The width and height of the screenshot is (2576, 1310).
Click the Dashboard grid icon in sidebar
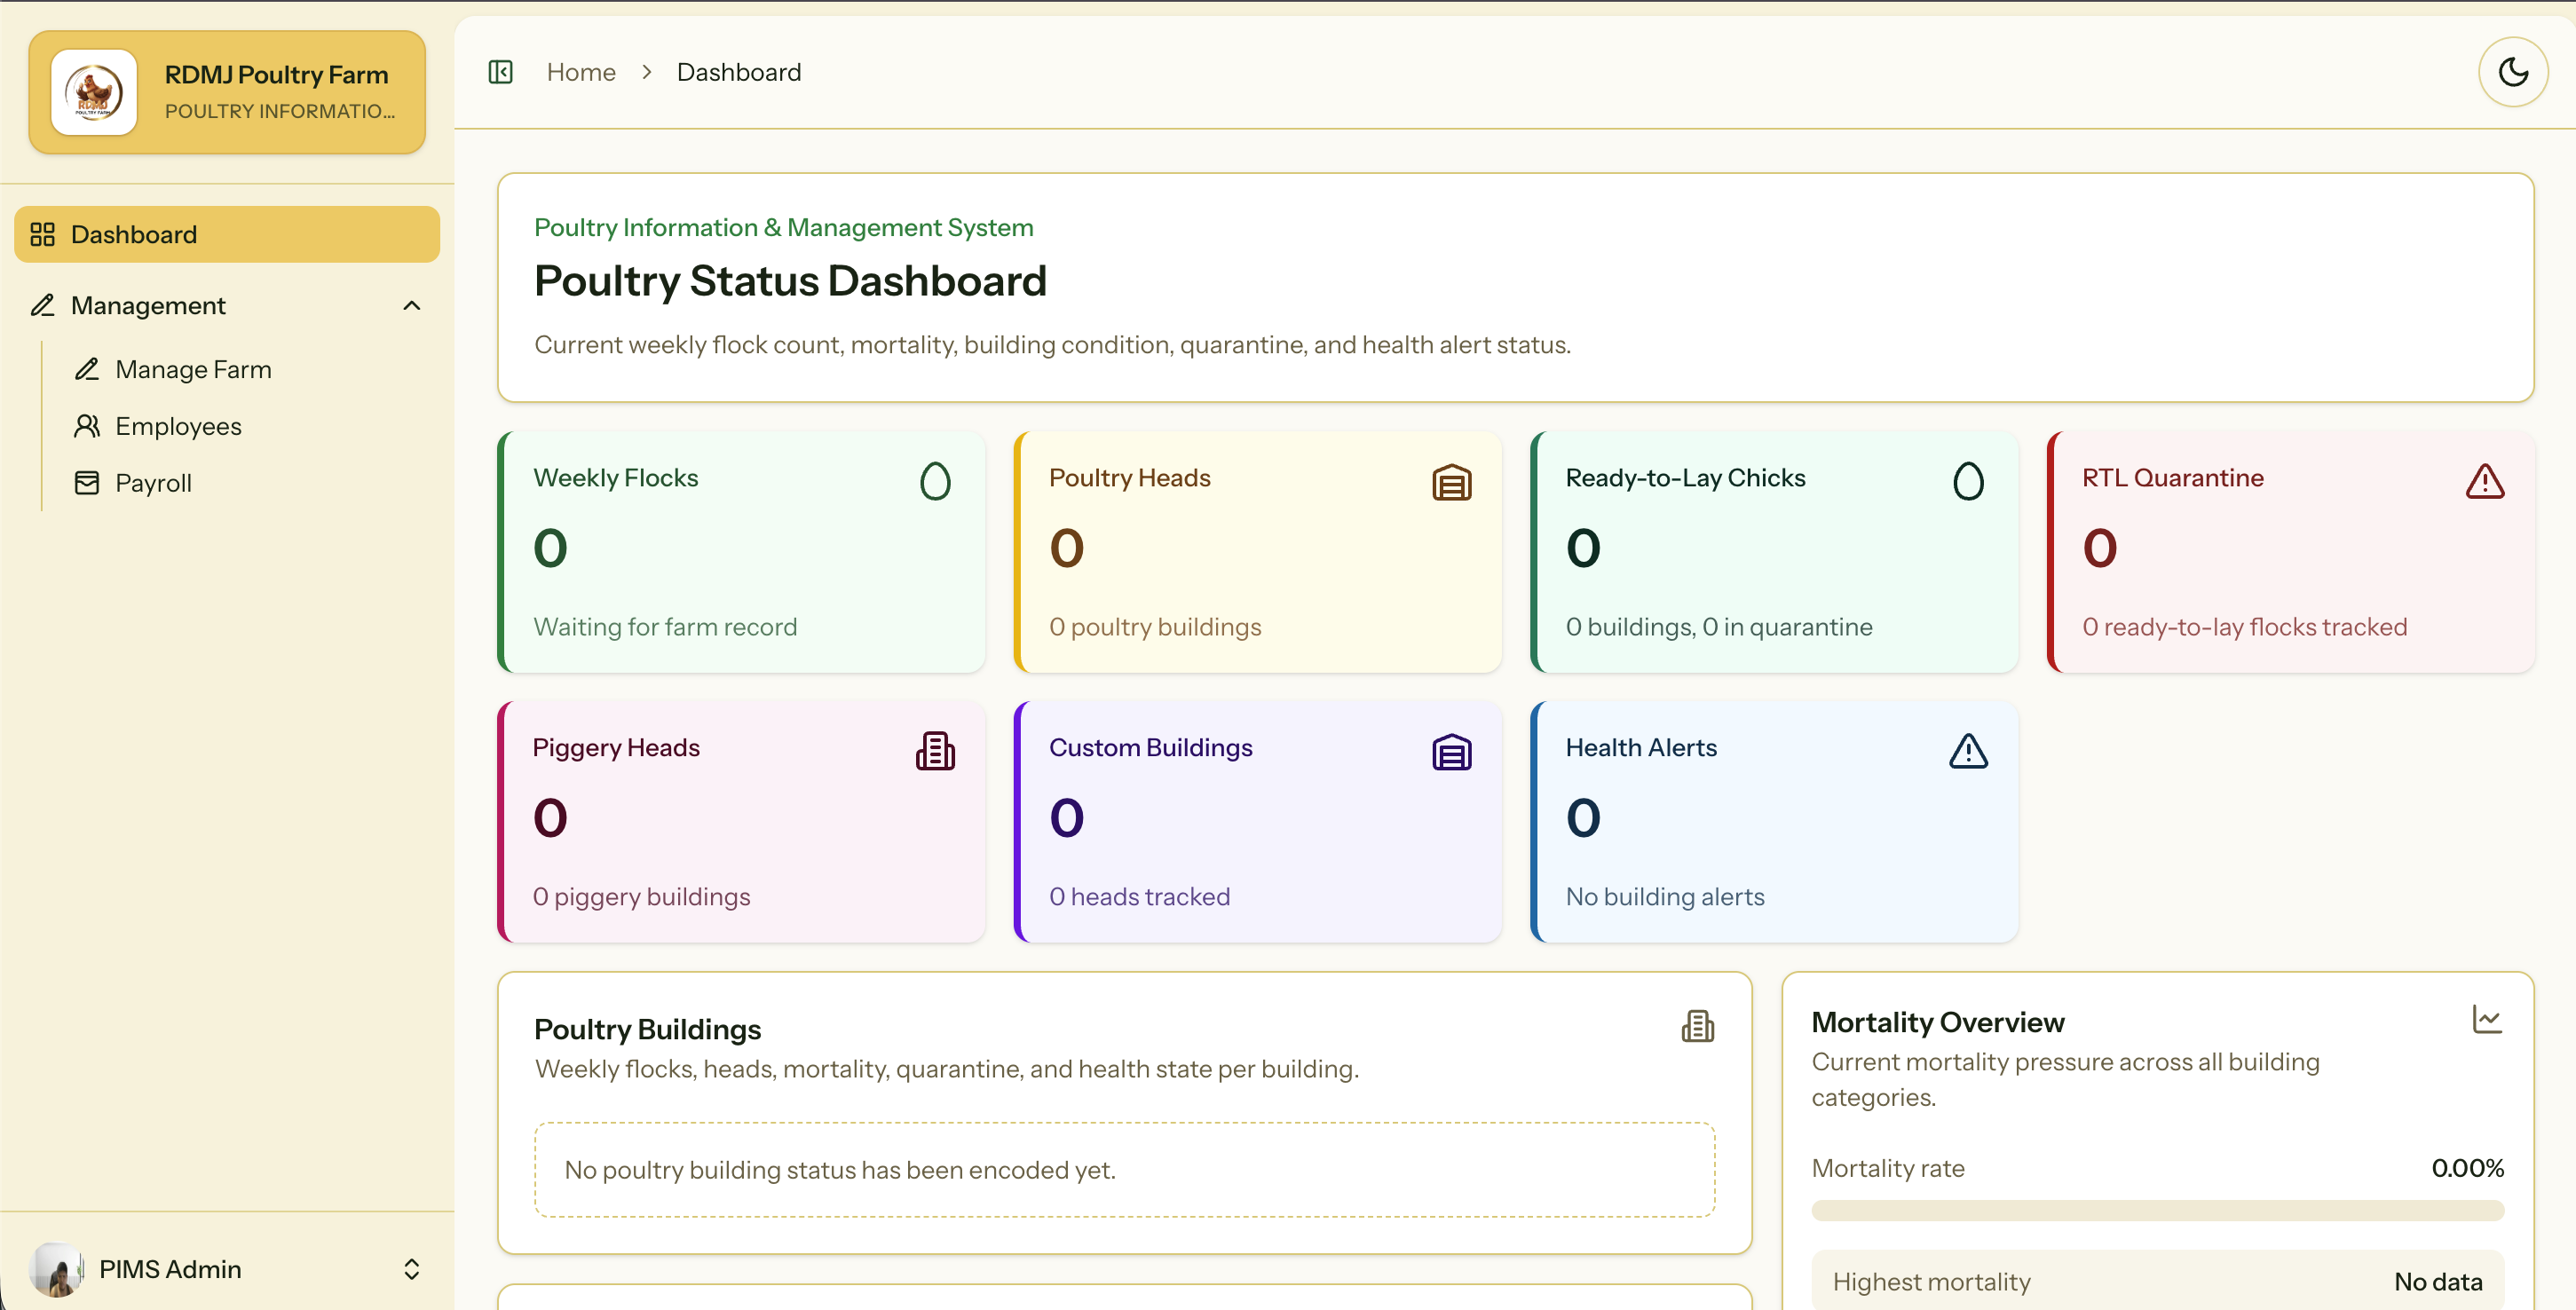pyautogui.click(x=42, y=234)
